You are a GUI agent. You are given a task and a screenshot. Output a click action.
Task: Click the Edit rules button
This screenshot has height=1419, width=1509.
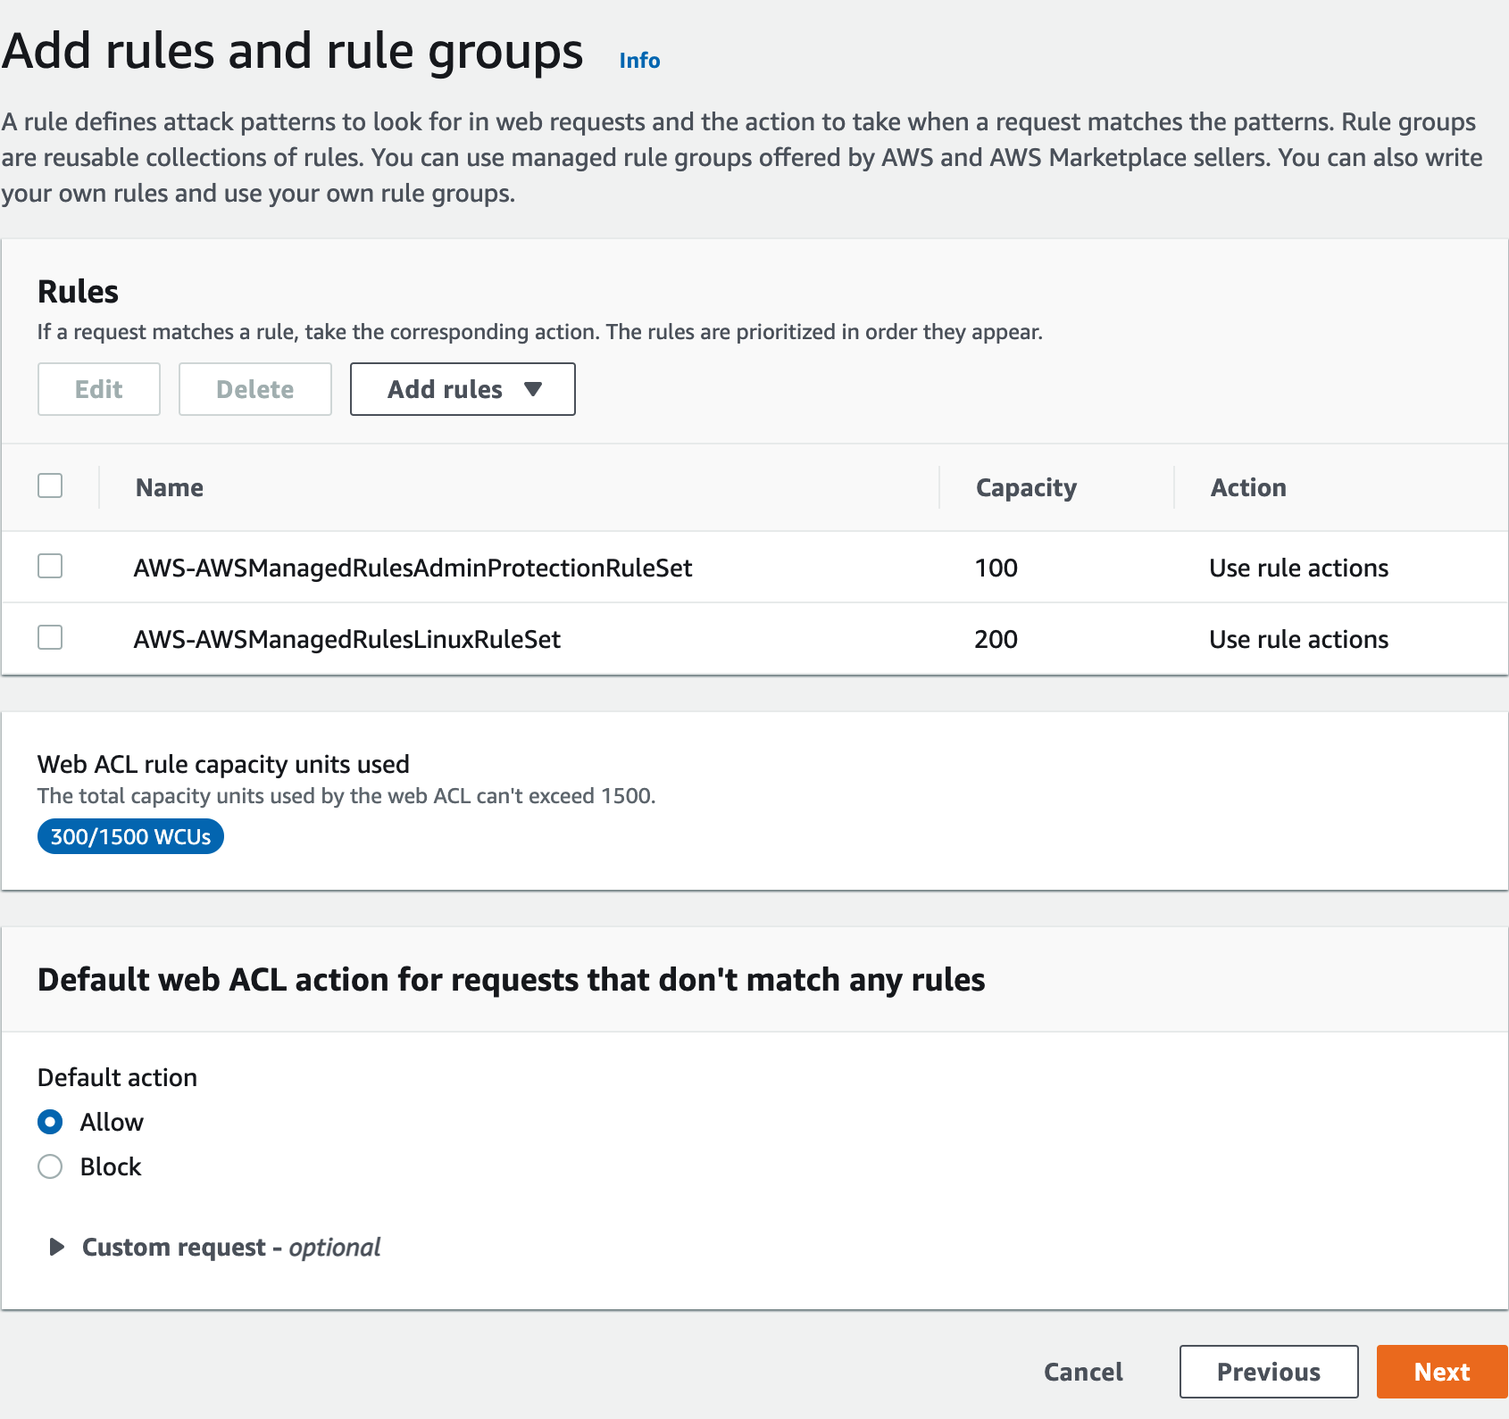click(98, 389)
